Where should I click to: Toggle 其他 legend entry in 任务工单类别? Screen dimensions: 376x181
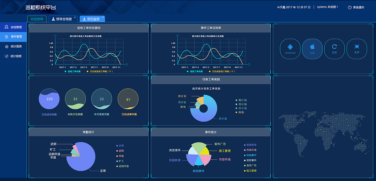click(240, 112)
